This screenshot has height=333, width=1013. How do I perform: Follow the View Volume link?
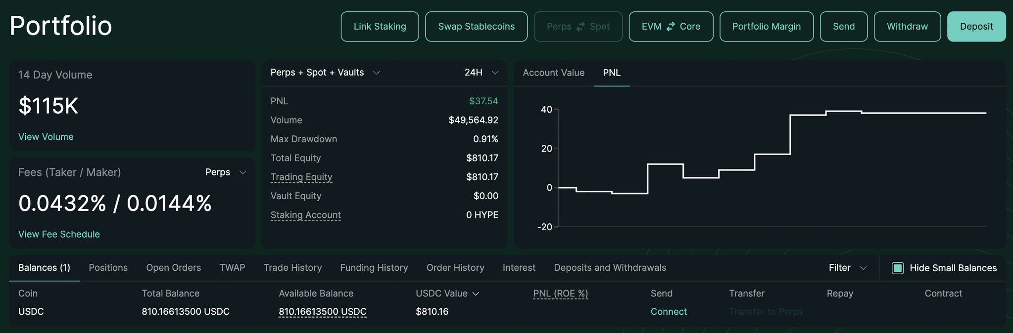tap(46, 137)
